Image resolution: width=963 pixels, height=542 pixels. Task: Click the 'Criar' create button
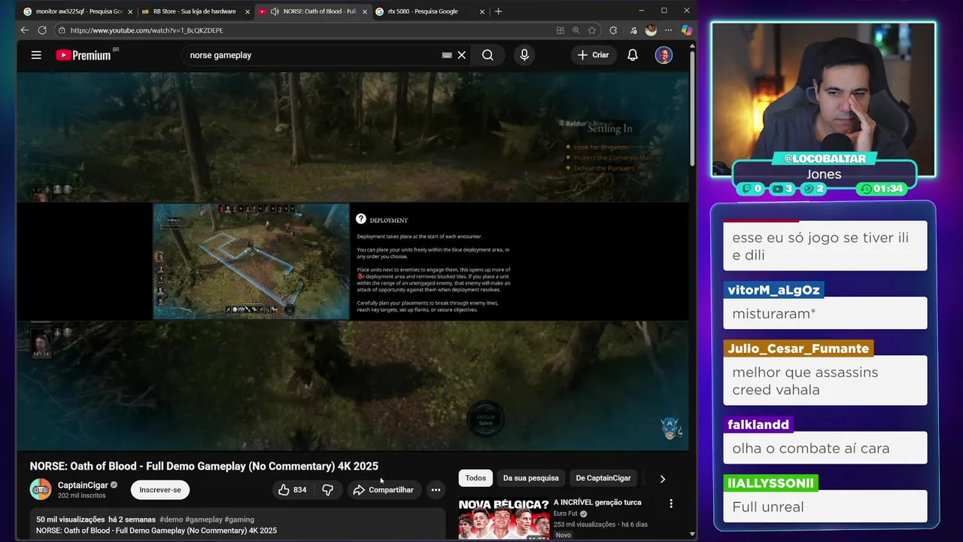[593, 55]
